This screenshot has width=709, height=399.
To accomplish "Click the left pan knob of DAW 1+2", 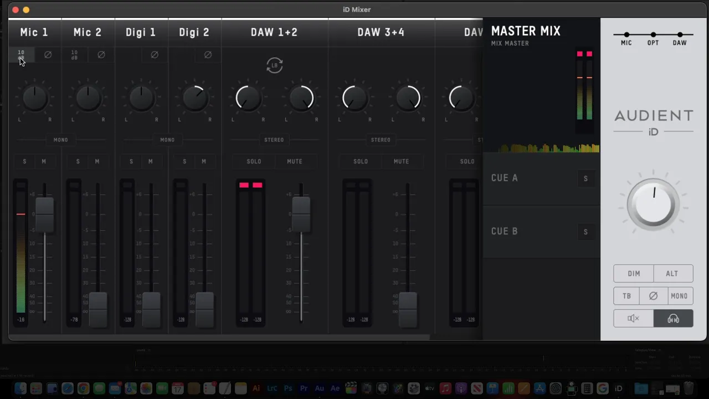I will 248,98.
